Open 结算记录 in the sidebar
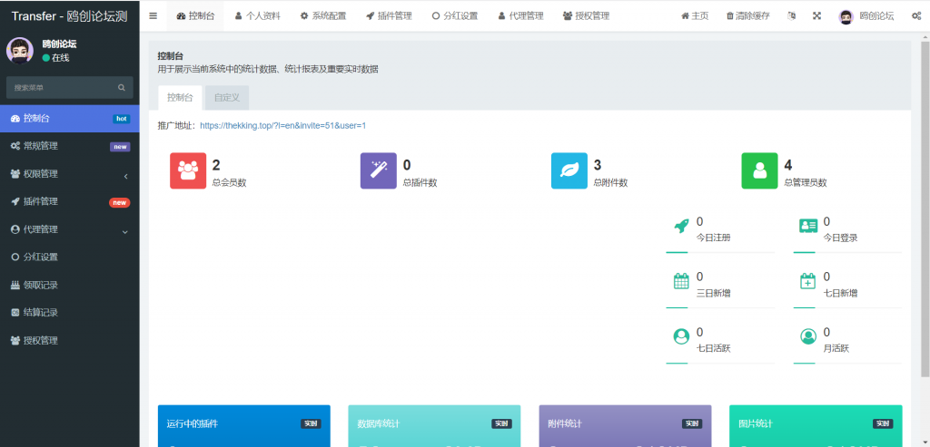Image resolution: width=930 pixels, height=447 pixels. [x=69, y=313]
